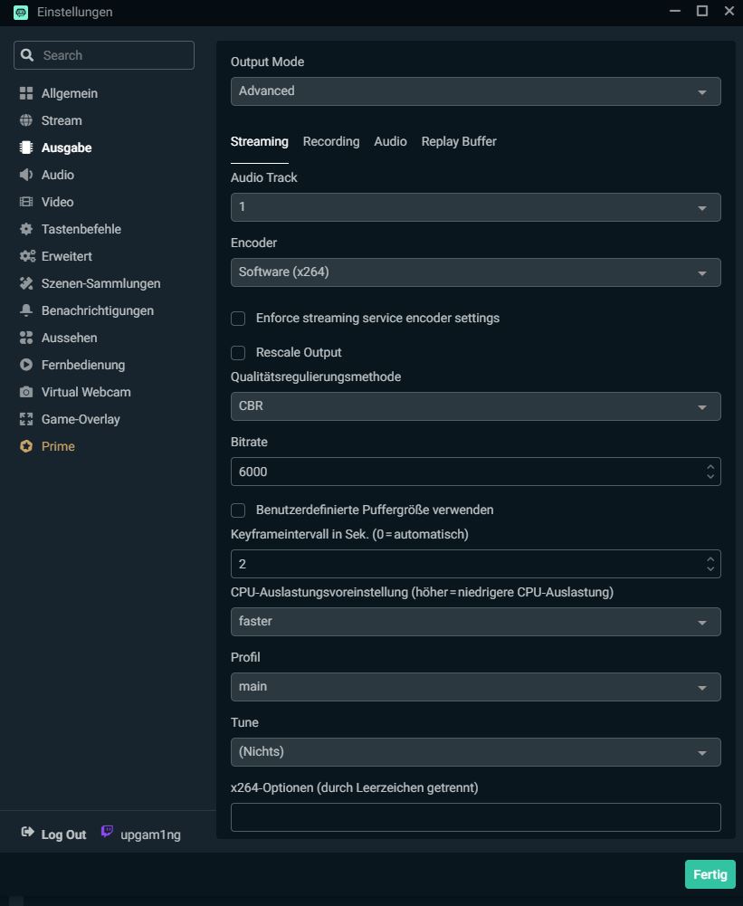The width and height of the screenshot is (743, 906).
Task: Click the Log Out button
Action: click(53, 834)
